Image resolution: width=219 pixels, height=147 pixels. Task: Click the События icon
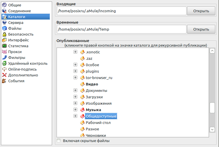4,81
